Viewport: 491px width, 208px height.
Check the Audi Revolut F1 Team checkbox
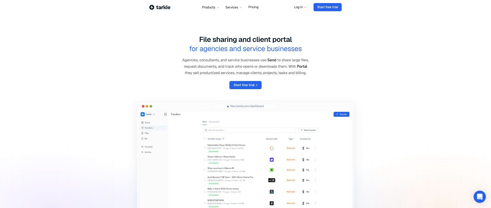205,180
